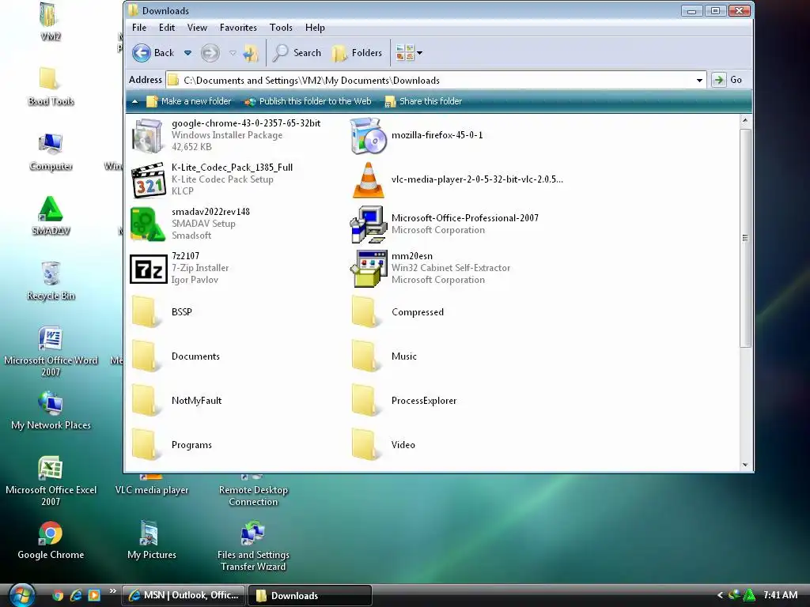
Task: Click the vertical scrollbar thumb
Action: (x=745, y=237)
